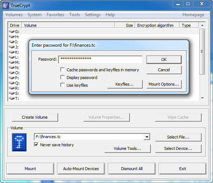
Task: Choose the N: drive icon
Action: pyautogui.click(x=12, y=68)
